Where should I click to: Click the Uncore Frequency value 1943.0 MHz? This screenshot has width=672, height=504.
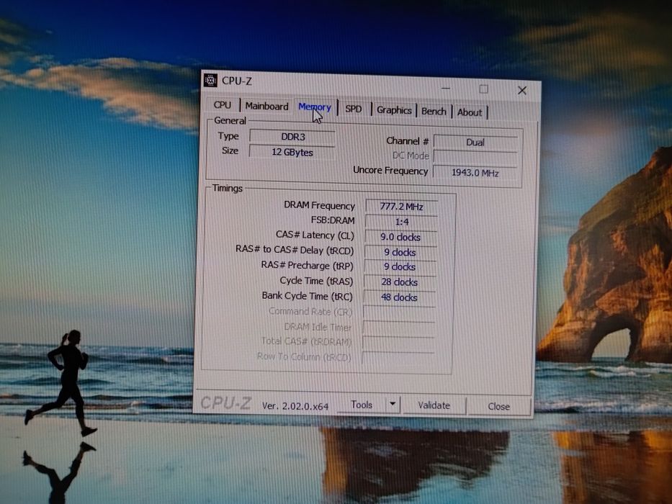point(475,173)
